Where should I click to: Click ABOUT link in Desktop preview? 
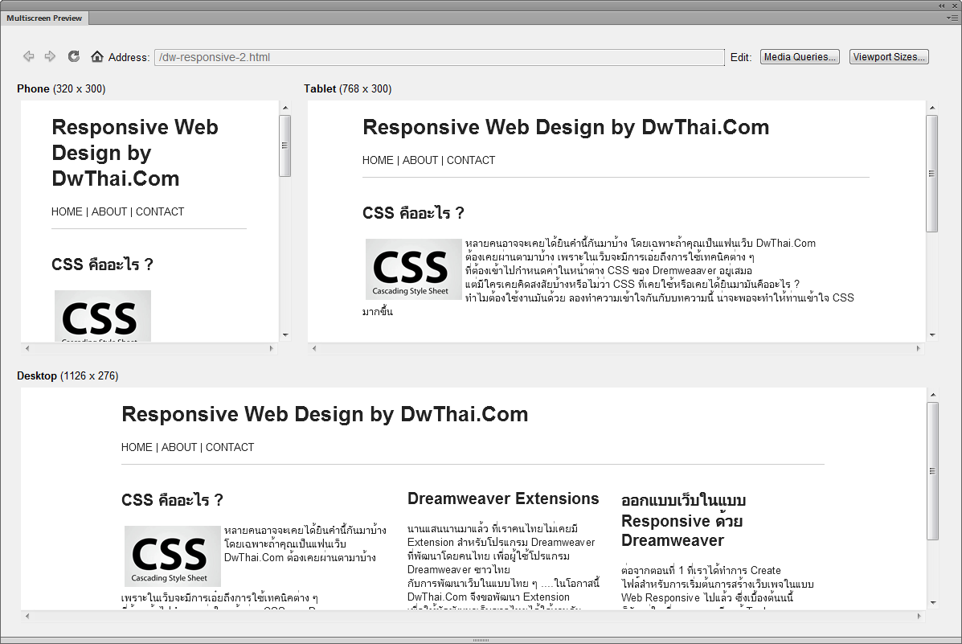[x=179, y=448]
